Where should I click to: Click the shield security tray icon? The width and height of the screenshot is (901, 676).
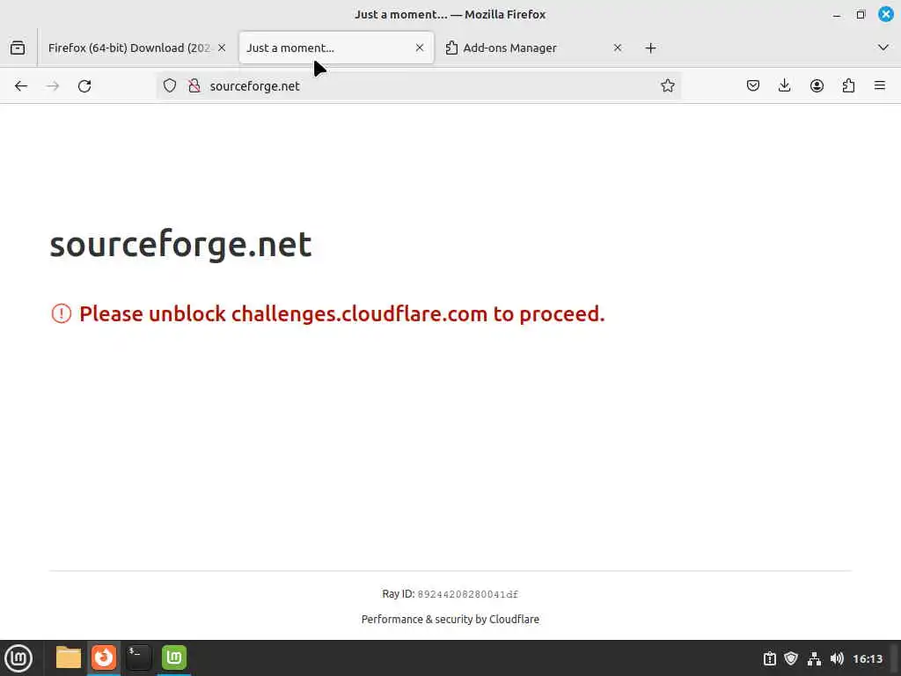pos(791,658)
